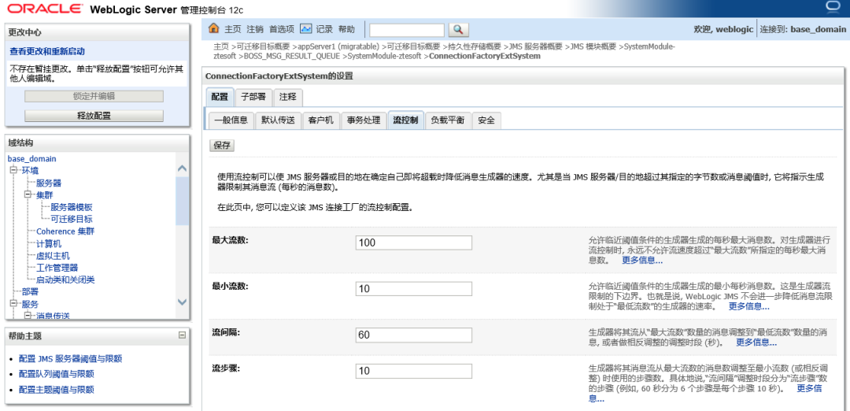850x411 pixels.
Task: Select the 配置 tab
Action: coord(220,97)
